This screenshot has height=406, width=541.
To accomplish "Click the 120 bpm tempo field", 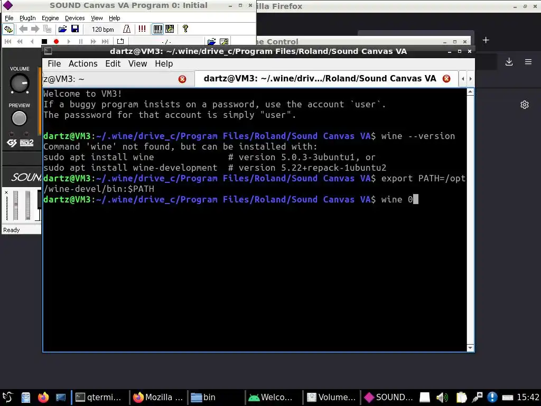I will [x=102, y=30].
